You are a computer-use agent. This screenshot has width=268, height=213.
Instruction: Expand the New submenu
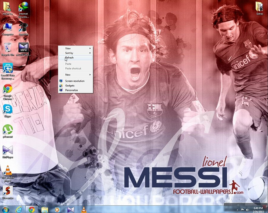(76, 75)
